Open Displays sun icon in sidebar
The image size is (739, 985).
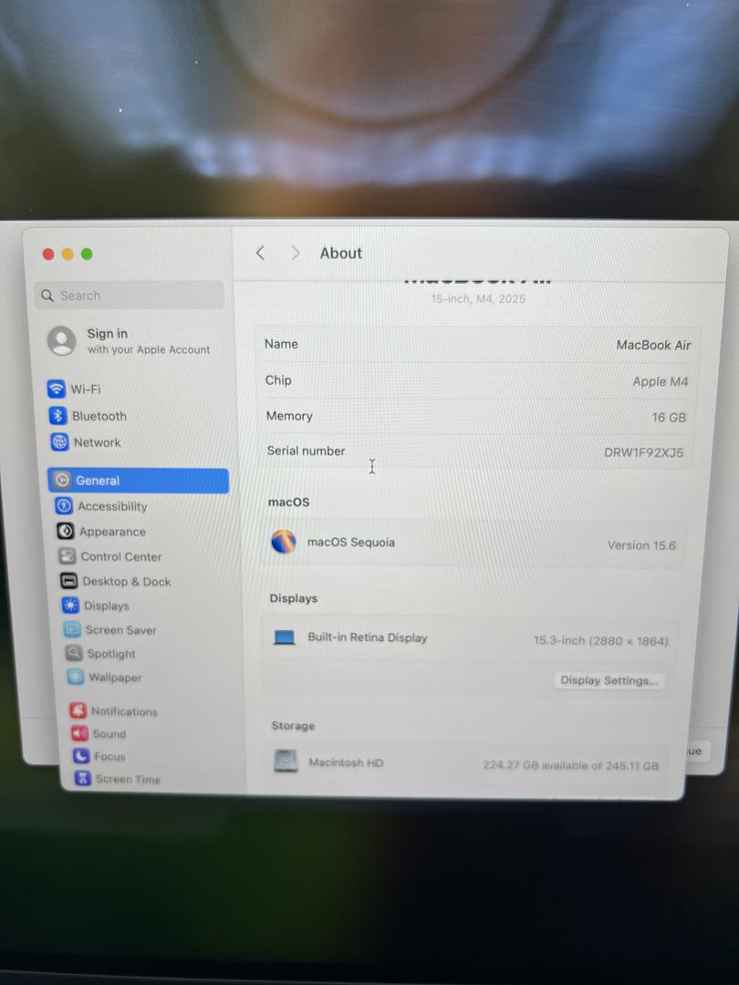70,606
